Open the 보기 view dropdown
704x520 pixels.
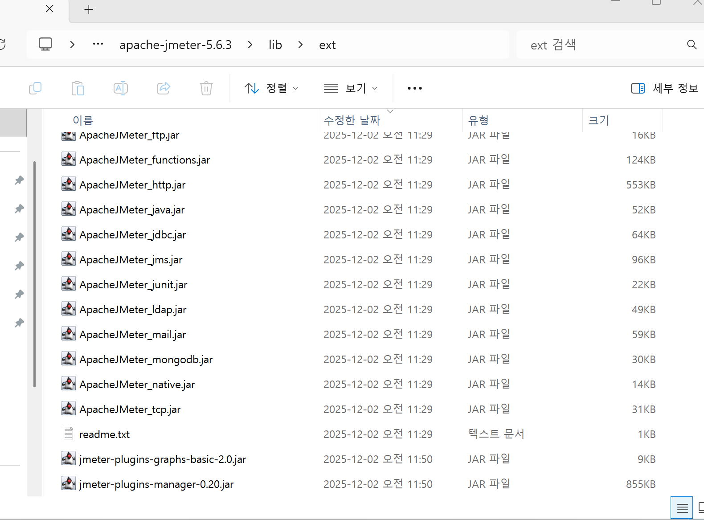pyautogui.click(x=351, y=88)
